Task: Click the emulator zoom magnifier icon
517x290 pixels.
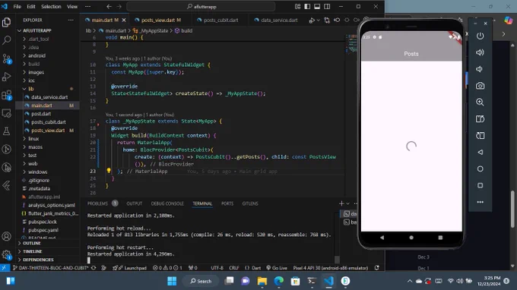Action: (x=480, y=102)
